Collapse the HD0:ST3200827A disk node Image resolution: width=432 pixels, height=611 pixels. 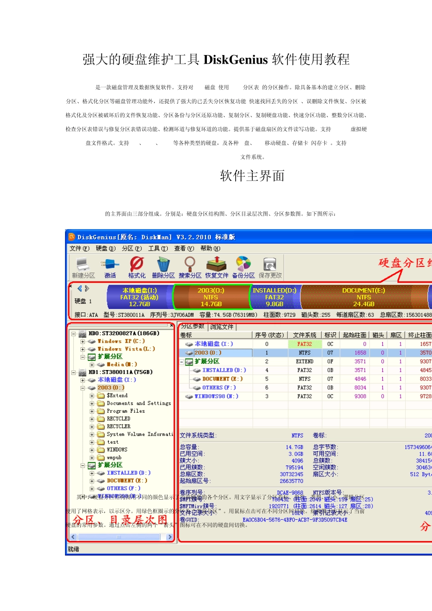(x=74, y=334)
